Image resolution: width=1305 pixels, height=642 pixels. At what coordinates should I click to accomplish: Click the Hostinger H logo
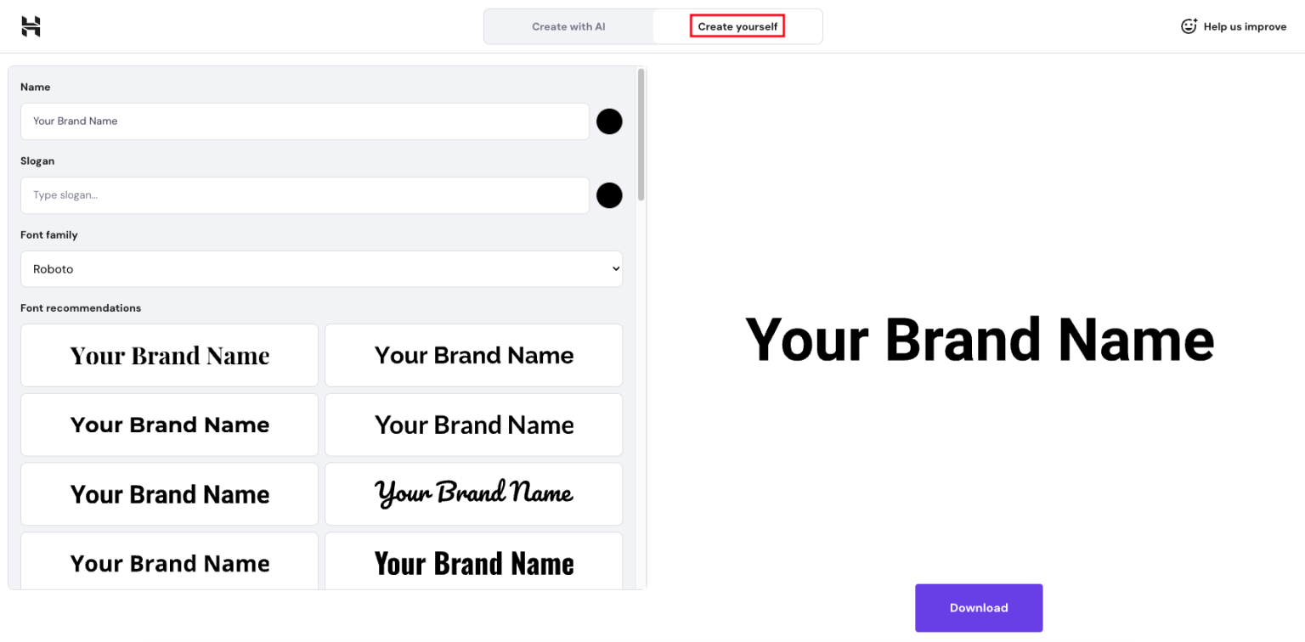click(x=31, y=26)
